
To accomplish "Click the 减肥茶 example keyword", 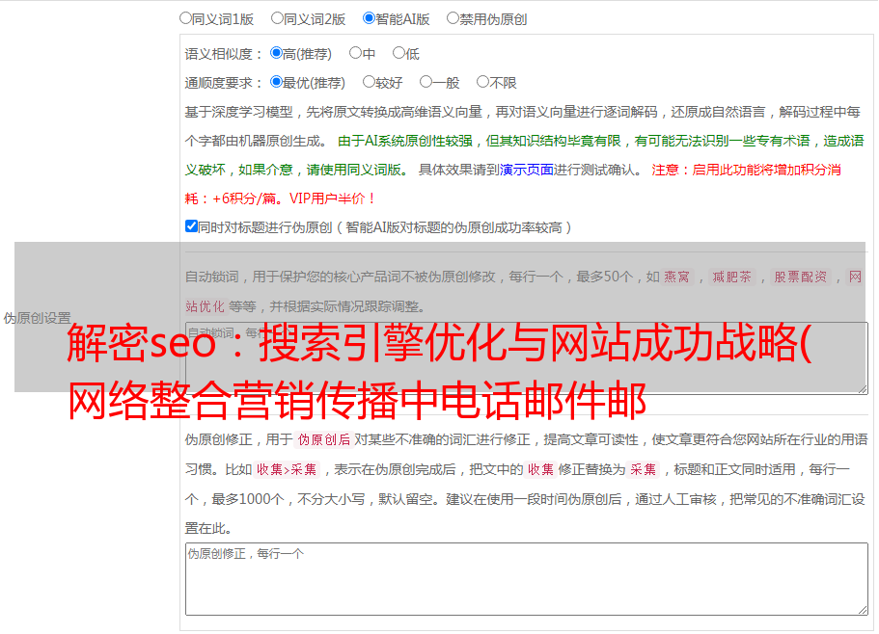I will coord(731,277).
